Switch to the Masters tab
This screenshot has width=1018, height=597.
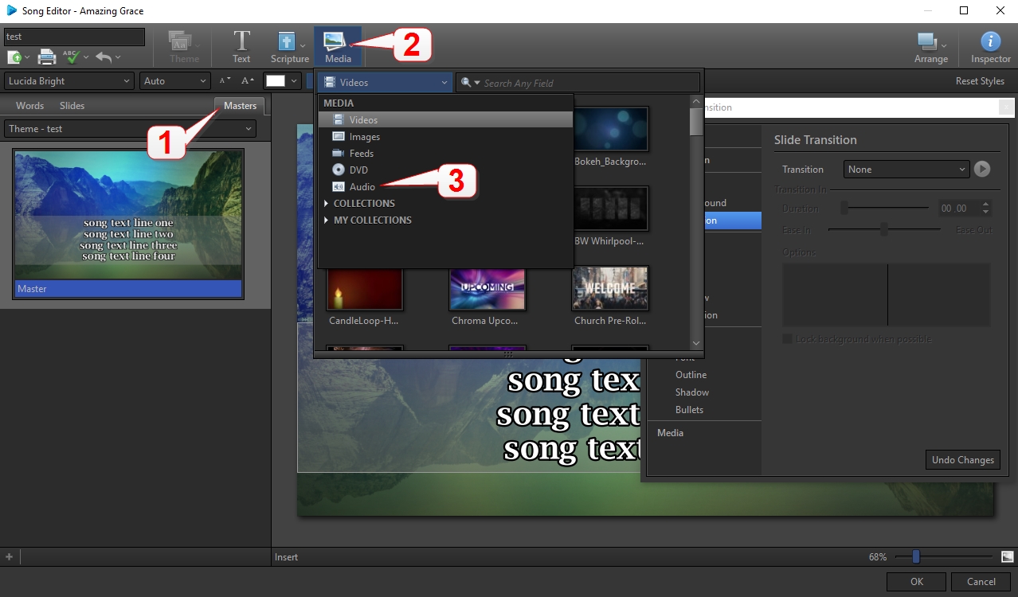[x=239, y=105]
